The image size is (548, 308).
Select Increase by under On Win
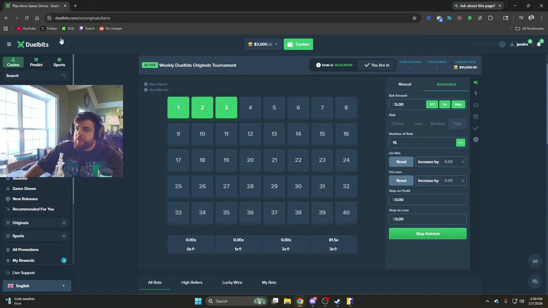[x=429, y=162]
